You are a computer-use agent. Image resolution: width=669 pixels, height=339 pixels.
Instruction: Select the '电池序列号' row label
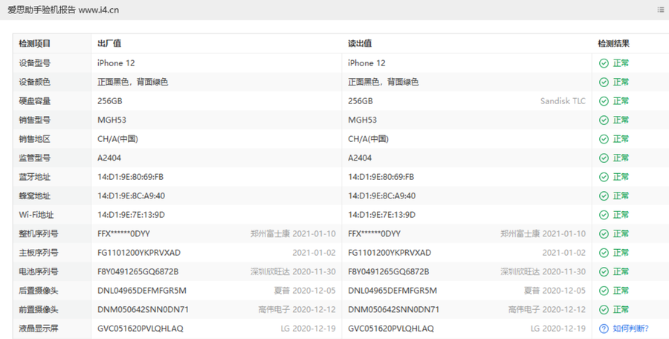(x=39, y=271)
